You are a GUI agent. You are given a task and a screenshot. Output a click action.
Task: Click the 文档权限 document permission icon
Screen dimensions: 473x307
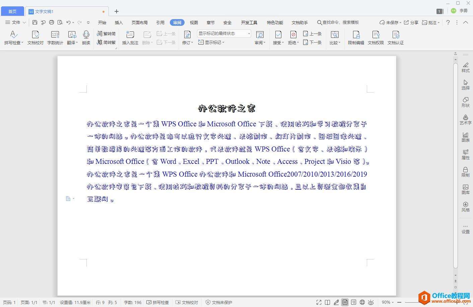pos(376,38)
